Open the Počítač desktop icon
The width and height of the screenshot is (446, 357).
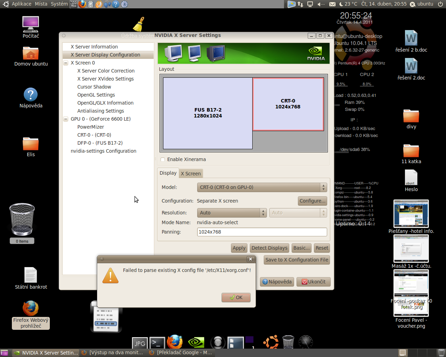coord(31,27)
